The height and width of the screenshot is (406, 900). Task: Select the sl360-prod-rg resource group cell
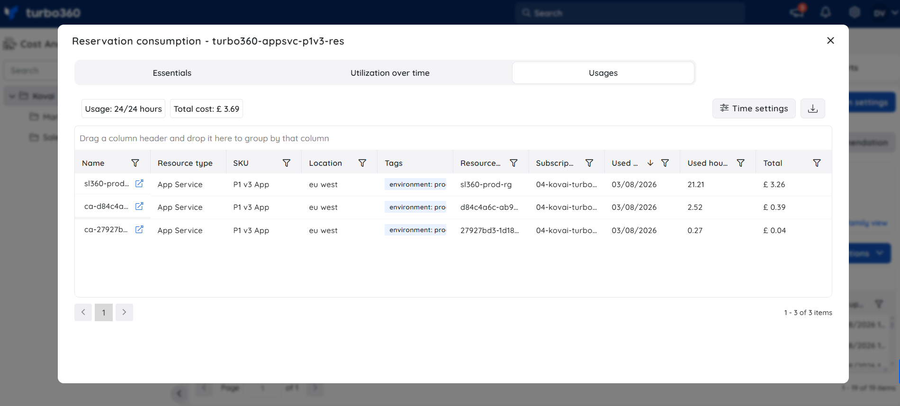486,184
